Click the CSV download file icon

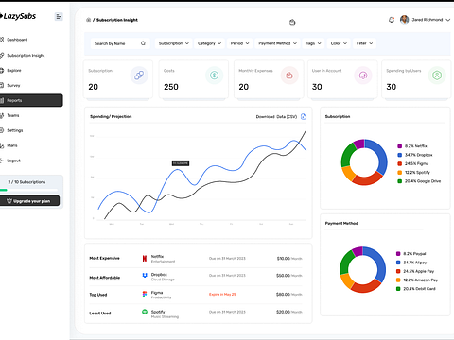[x=304, y=117]
